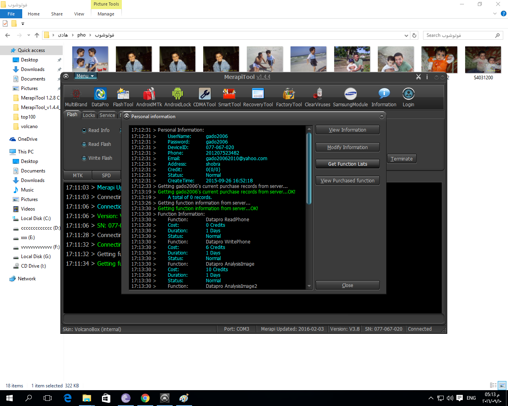Open File Explorer from the taskbar
The image size is (508, 406).
point(87,398)
